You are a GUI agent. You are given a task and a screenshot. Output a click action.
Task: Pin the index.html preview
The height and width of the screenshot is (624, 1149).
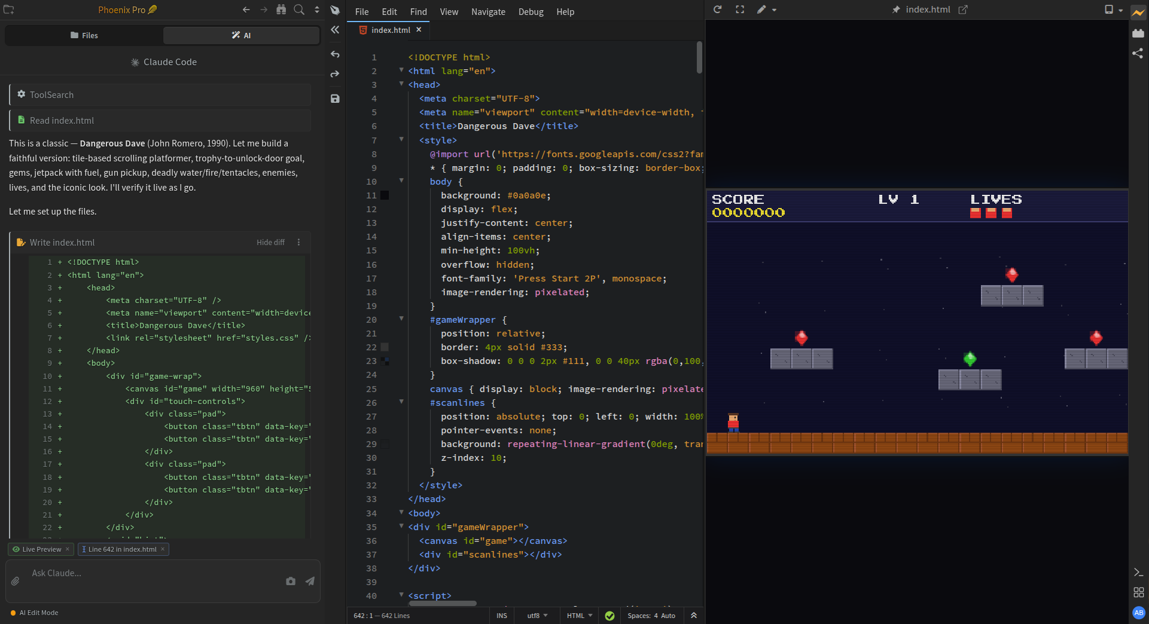click(896, 10)
